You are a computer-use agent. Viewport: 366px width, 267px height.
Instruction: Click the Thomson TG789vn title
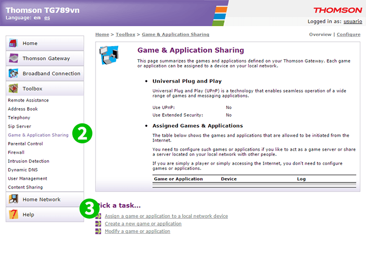tap(42, 10)
